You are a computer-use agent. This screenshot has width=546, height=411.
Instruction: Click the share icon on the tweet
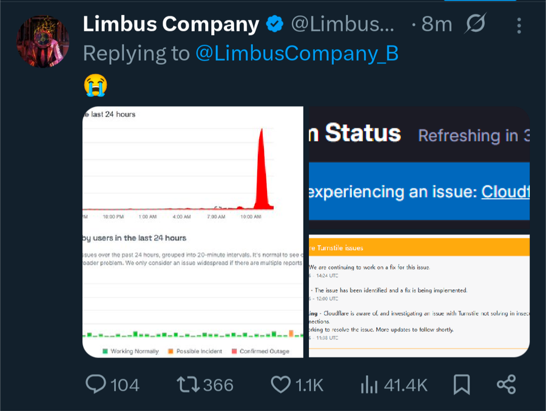pos(506,384)
